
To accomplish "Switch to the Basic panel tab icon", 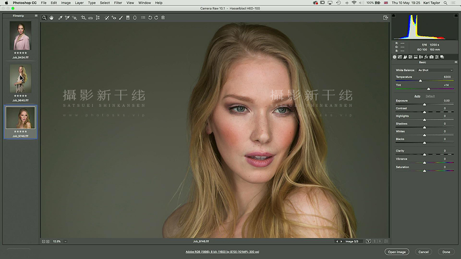I will click(395, 57).
